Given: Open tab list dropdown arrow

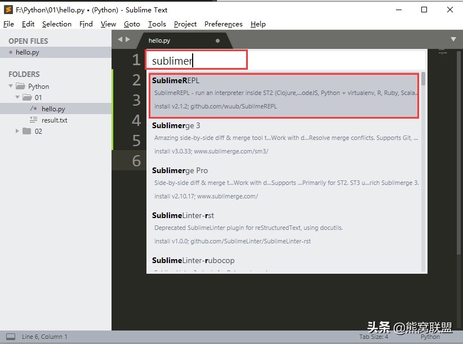Looking at the screenshot, I should pyautogui.click(x=453, y=39).
